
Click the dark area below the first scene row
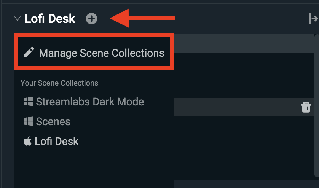[244, 75]
